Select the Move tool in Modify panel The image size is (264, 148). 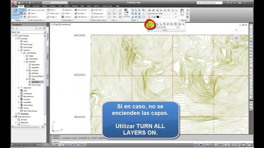[132, 10]
